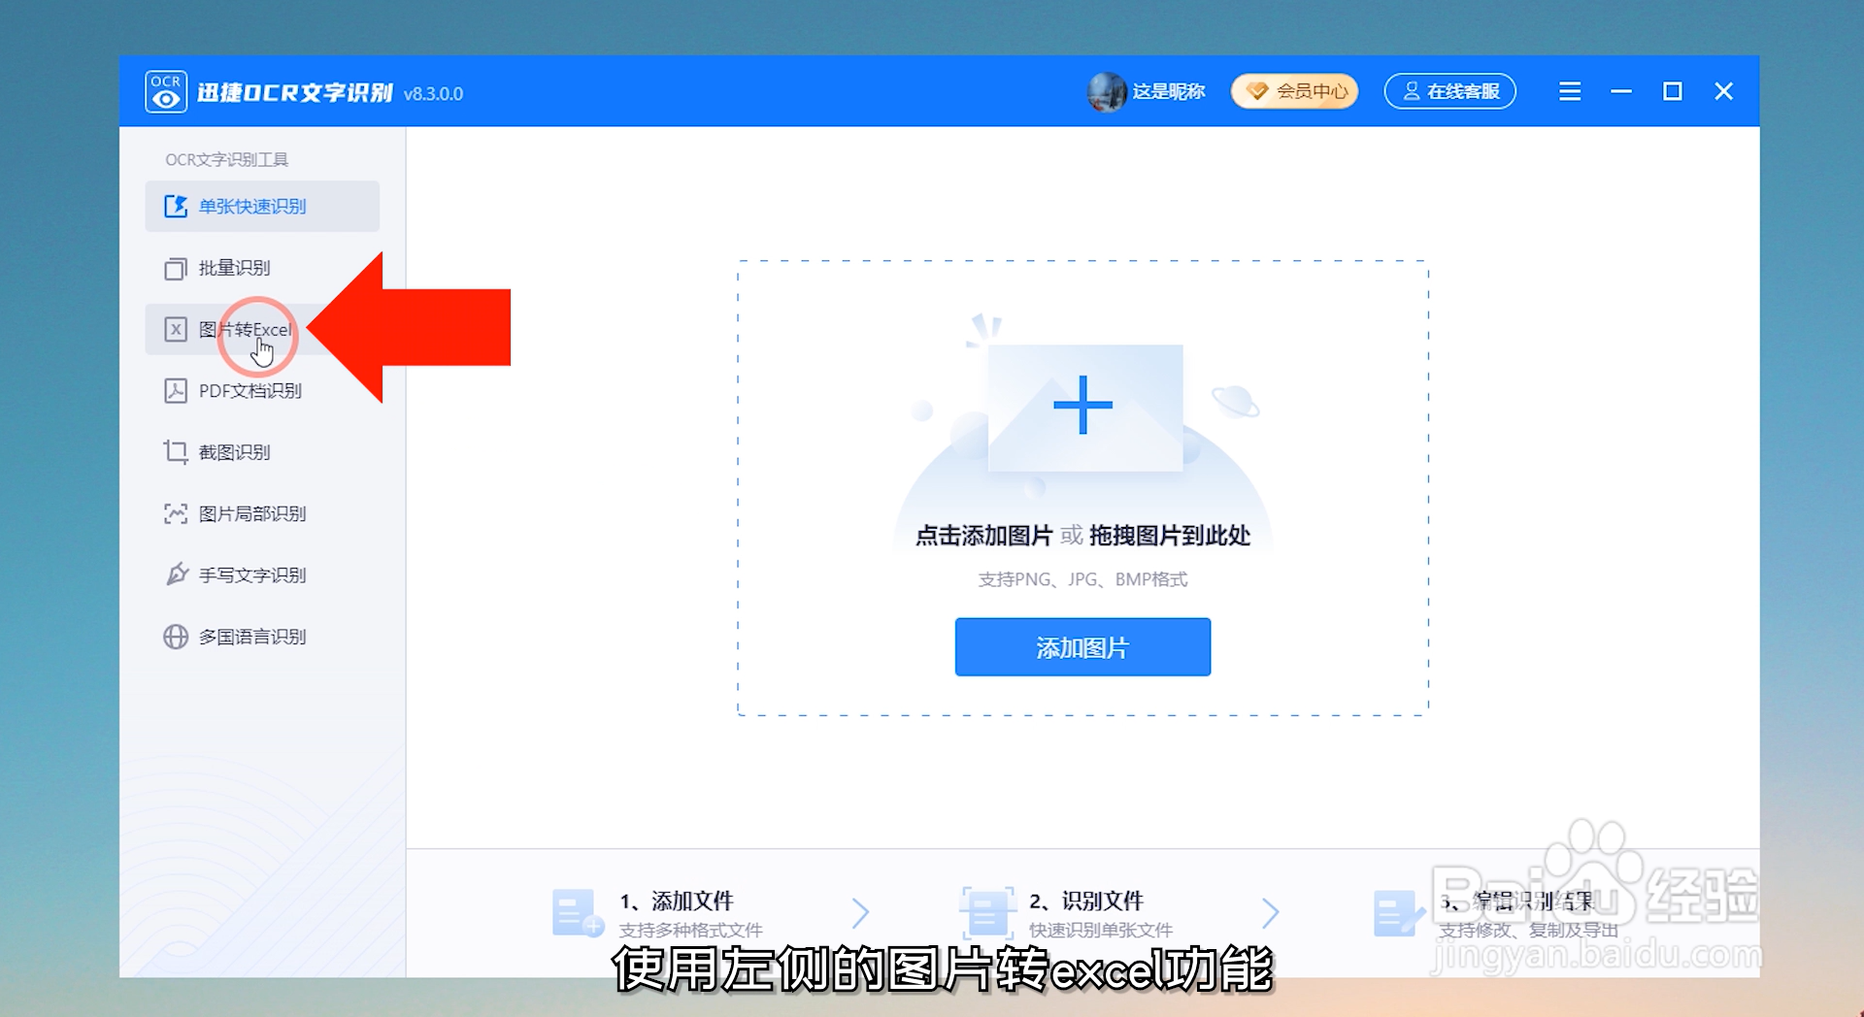Click the OCR文字识别工具 sidebar heading

coord(226,159)
